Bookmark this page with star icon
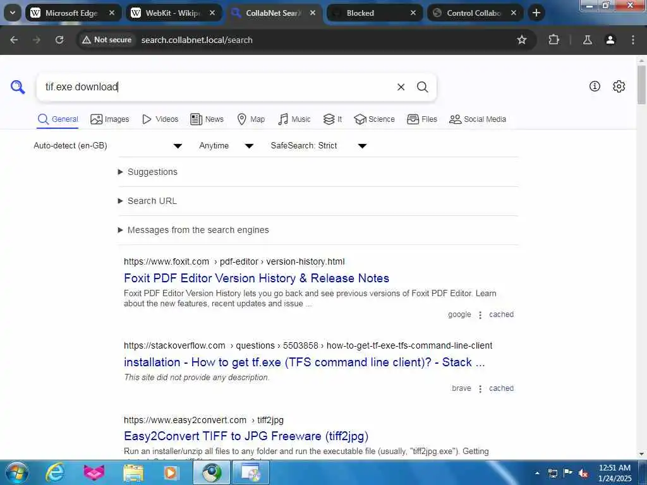Viewport: 647px width, 485px height. coord(521,40)
